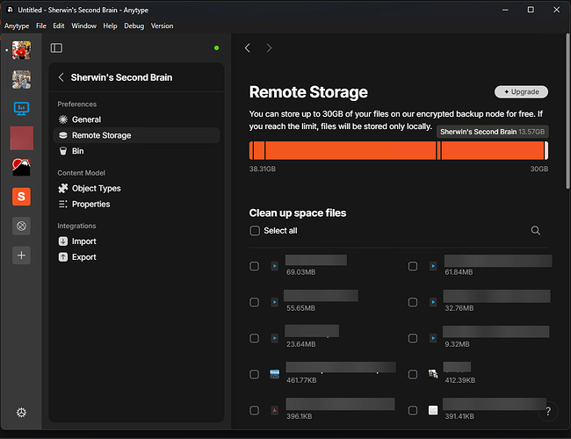Tick checkbox for the 69.03MB file
Viewport: 571px width, 439px height.
tap(254, 266)
